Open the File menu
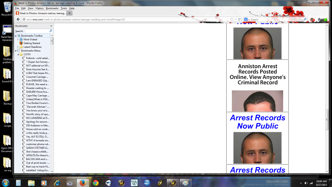The height and width of the screenshot is (187, 332). (17, 8)
